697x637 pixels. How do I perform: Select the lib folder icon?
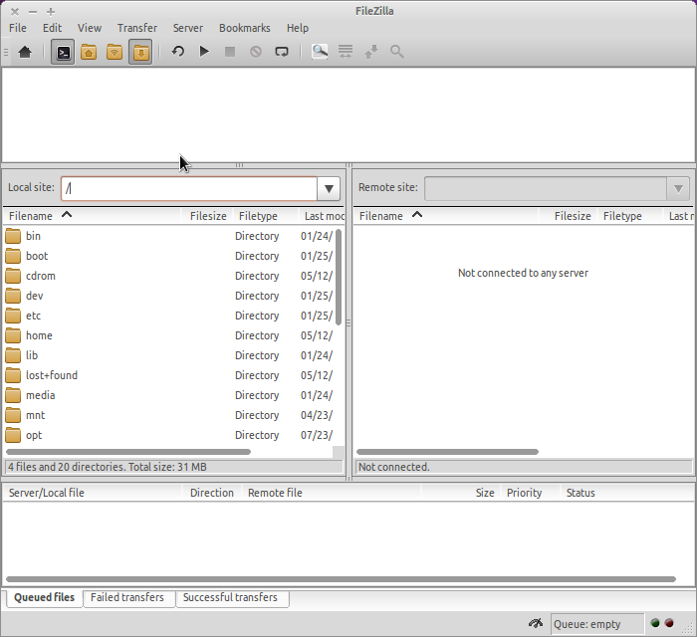[13, 355]
